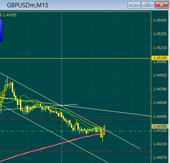The height and width of the screenshot is (163, 170).
Task: Select the GBPUSDm,M15 window title bar
Action: [x=63, y=5]
